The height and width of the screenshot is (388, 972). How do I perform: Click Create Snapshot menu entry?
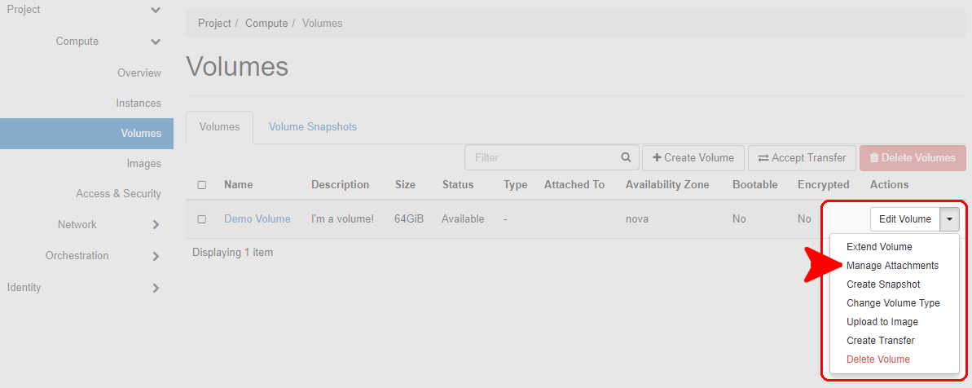(x=883, y=284)
